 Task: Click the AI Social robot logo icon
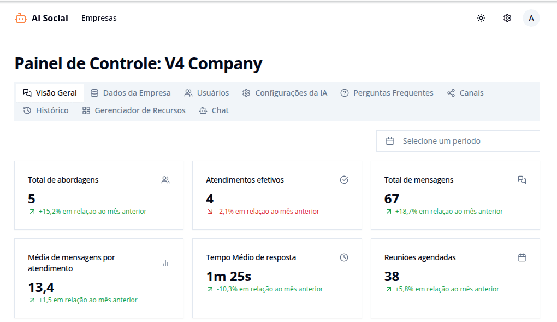(21, 18)
